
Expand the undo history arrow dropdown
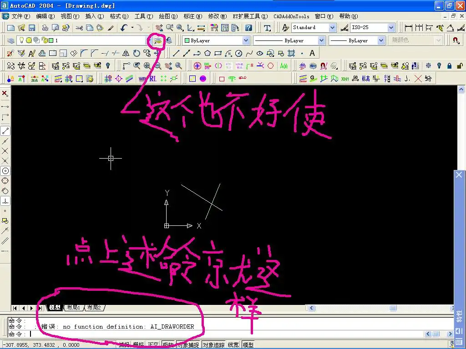pos(132,28)
